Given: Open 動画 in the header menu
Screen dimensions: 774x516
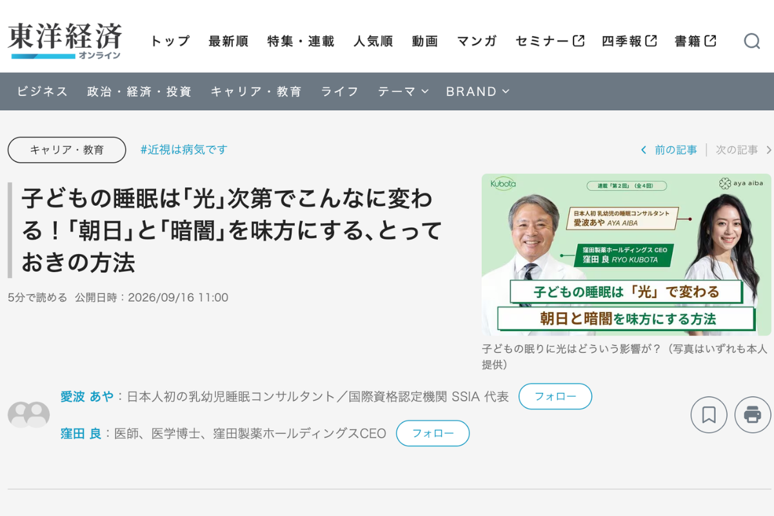Looking at the screenshot, I should click(425, 41).
